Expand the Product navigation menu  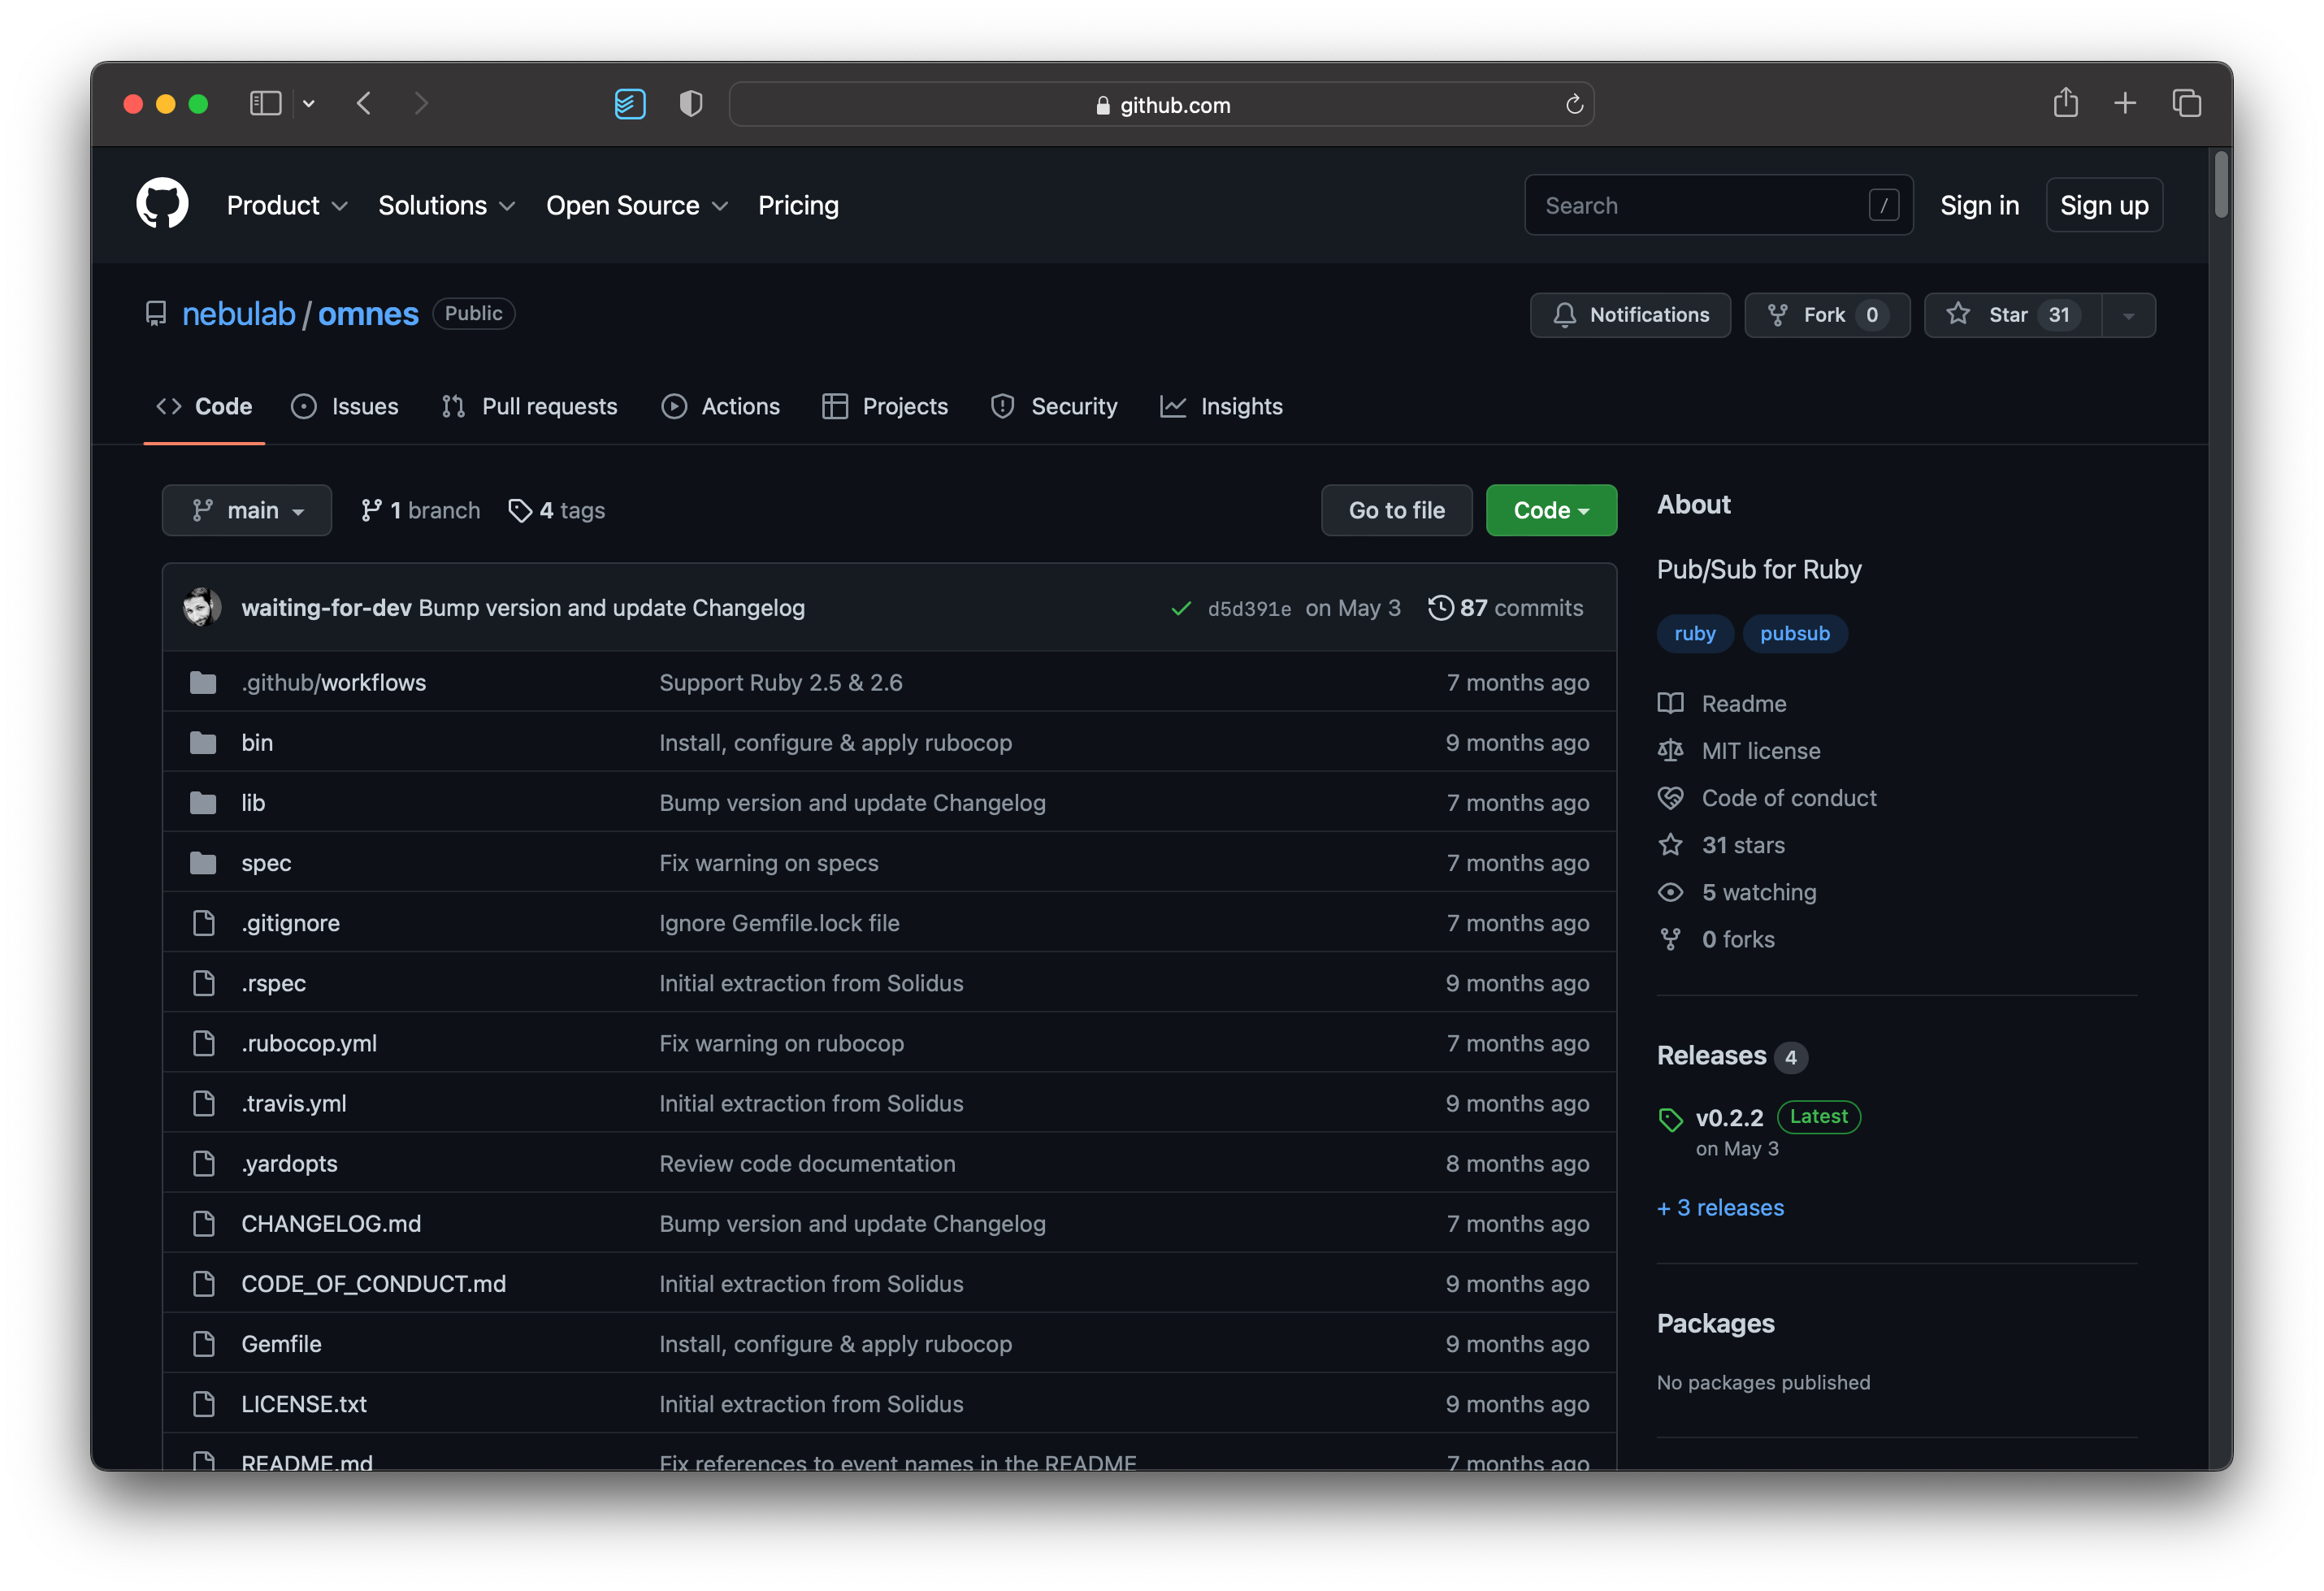(x=287, y=205)
